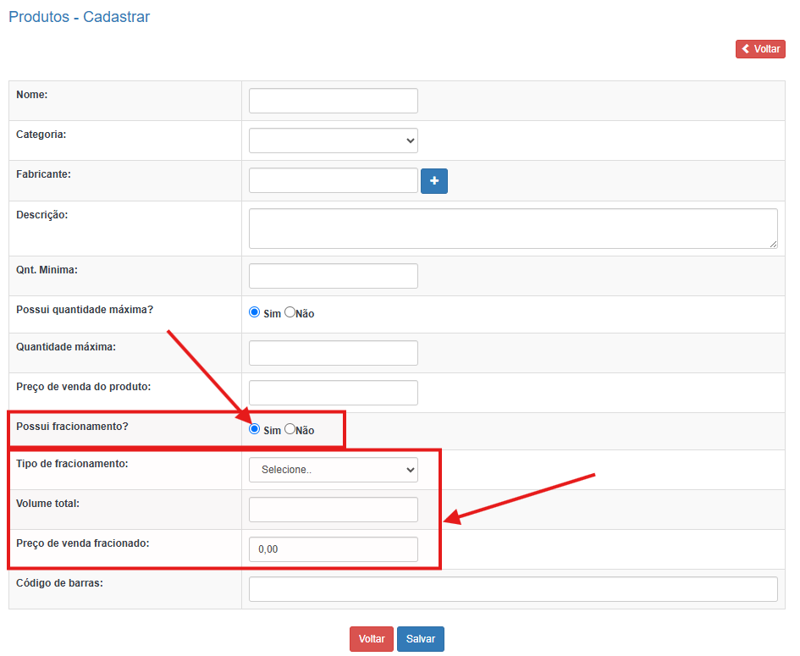This screenshot has height=656, width=800.
Task: Choose Não for Possui fracionamento
Action: (290, 429)
